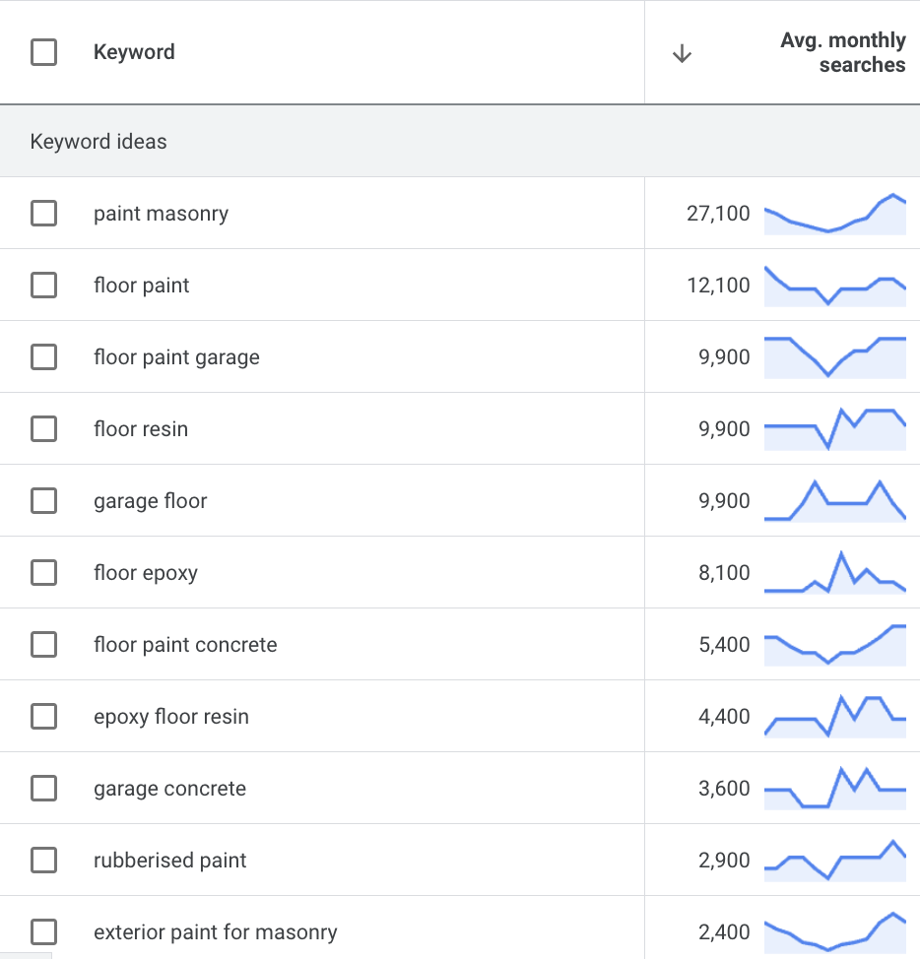The height and width of the screenshot is (959, 920).
Task: Click the 9,900 value for garage floor
Action: (724, 501)
